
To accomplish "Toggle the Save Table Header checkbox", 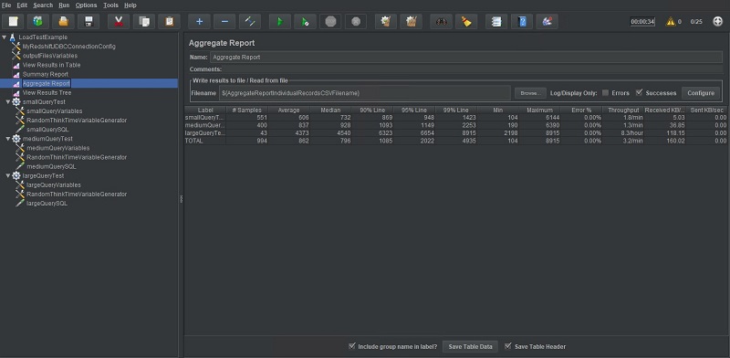I will pos(508,346).
